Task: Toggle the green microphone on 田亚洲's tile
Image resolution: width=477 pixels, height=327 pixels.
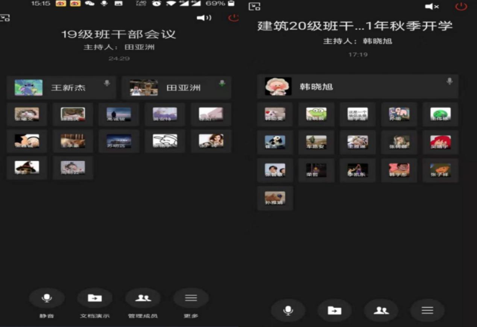Action: (x=222, y=83)
